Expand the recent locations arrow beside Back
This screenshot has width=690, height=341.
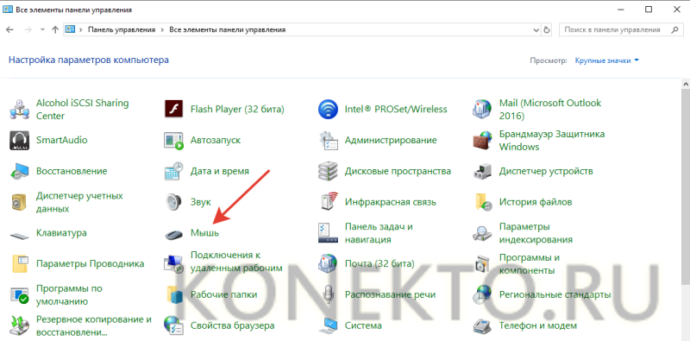pyautogui.click(x=42, y=30)
